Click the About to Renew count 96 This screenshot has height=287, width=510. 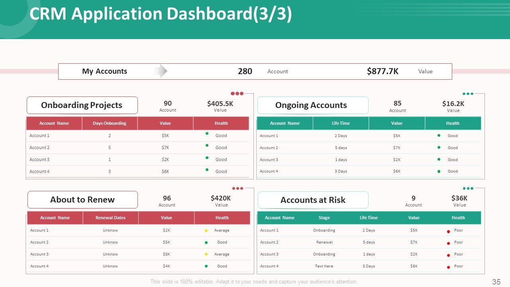[x=167, y=198]
